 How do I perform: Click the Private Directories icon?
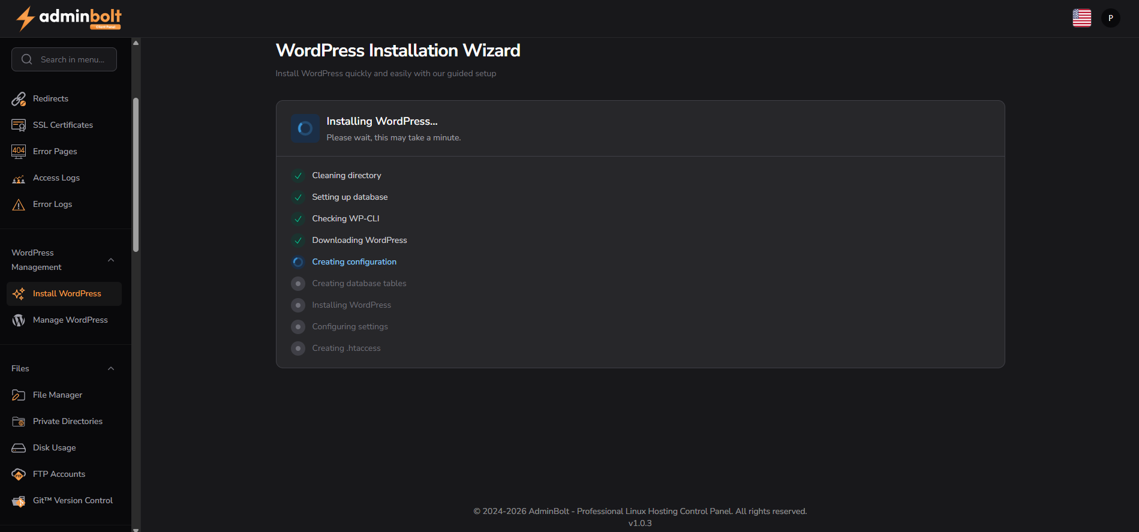(19, 422)
